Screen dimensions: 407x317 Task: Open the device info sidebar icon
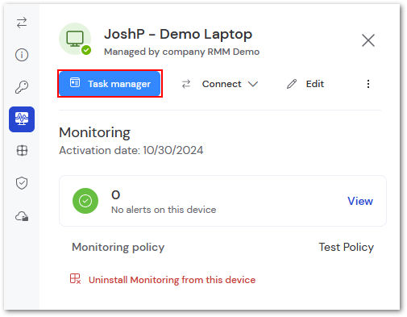tap(22, 55)
